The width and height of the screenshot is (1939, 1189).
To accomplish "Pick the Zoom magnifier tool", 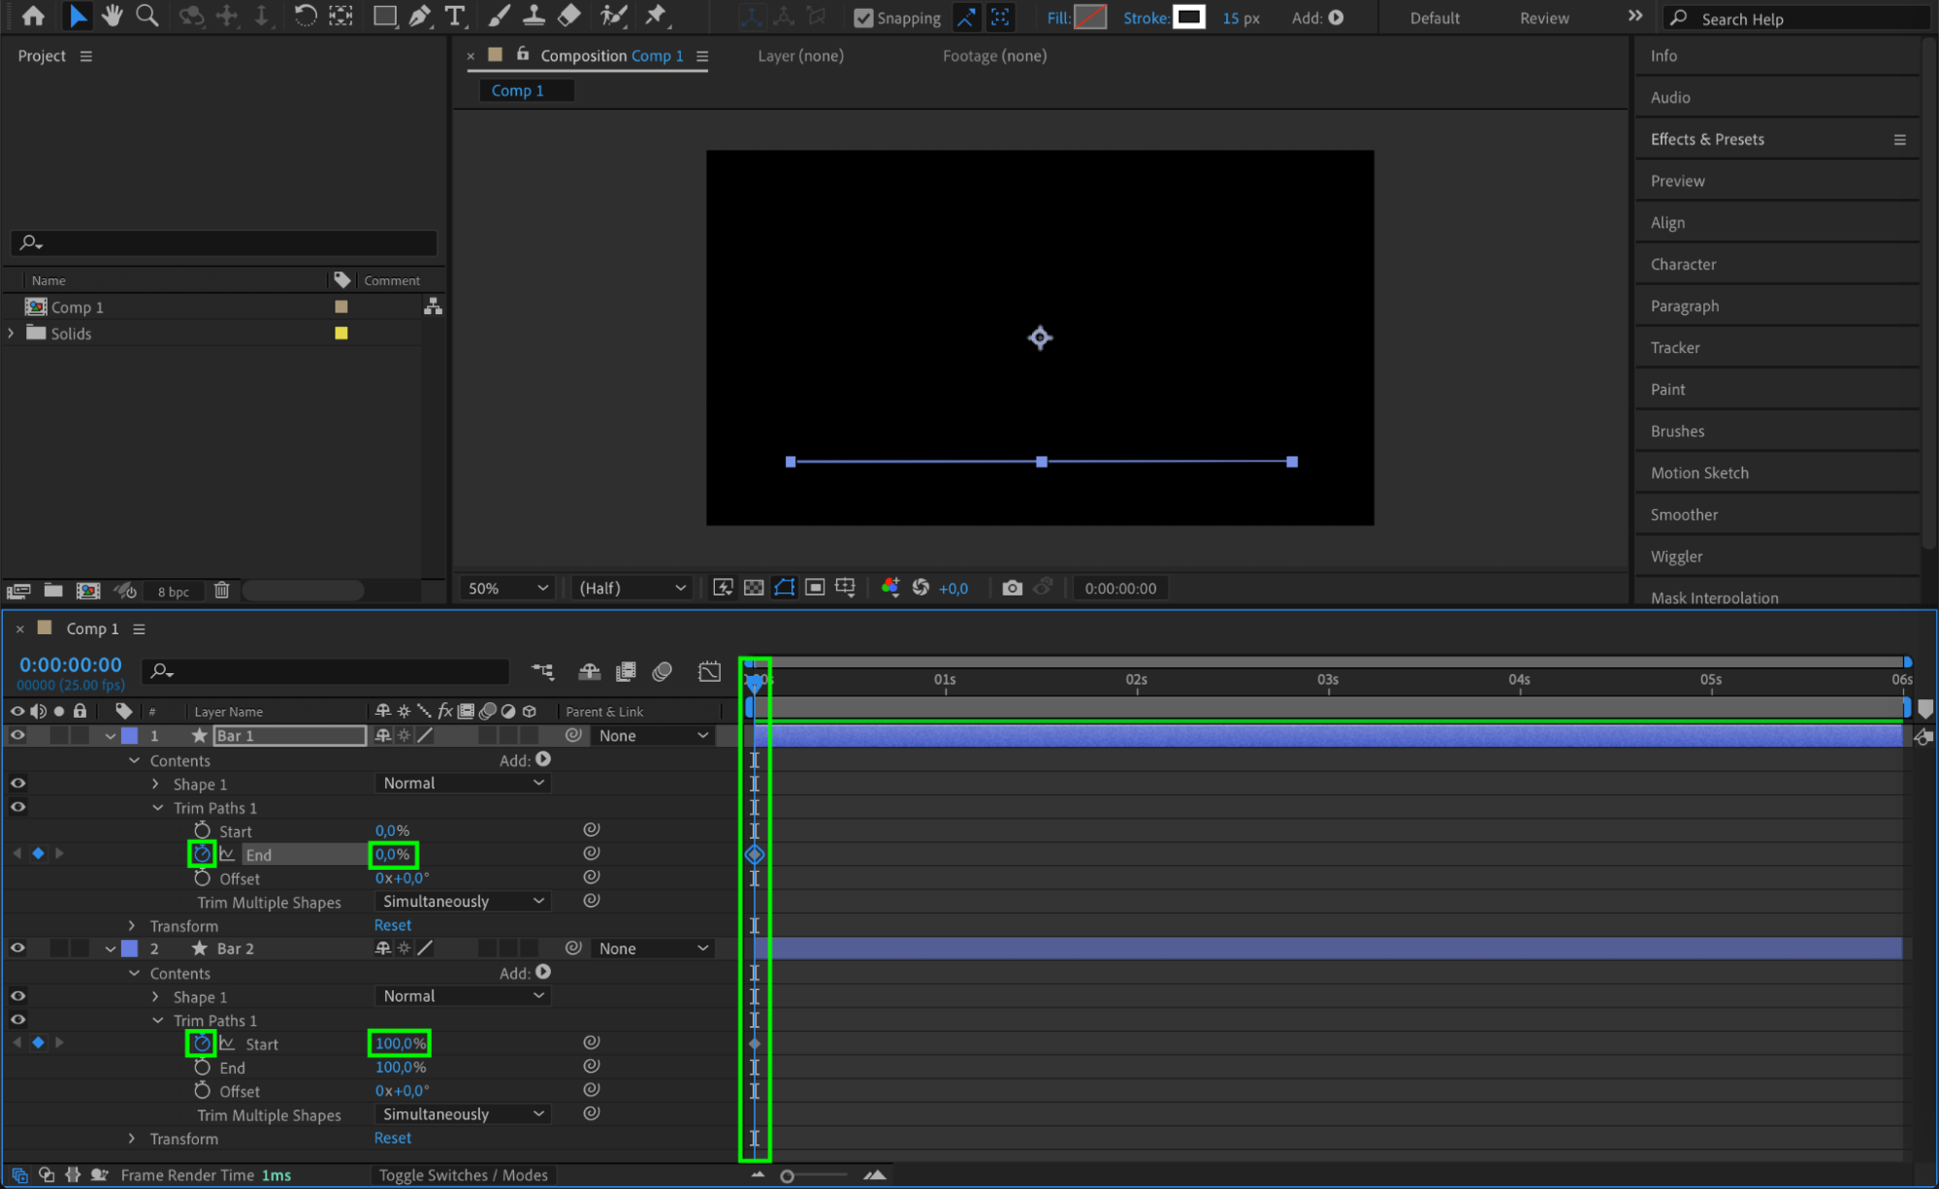I will tap(147, 16).
